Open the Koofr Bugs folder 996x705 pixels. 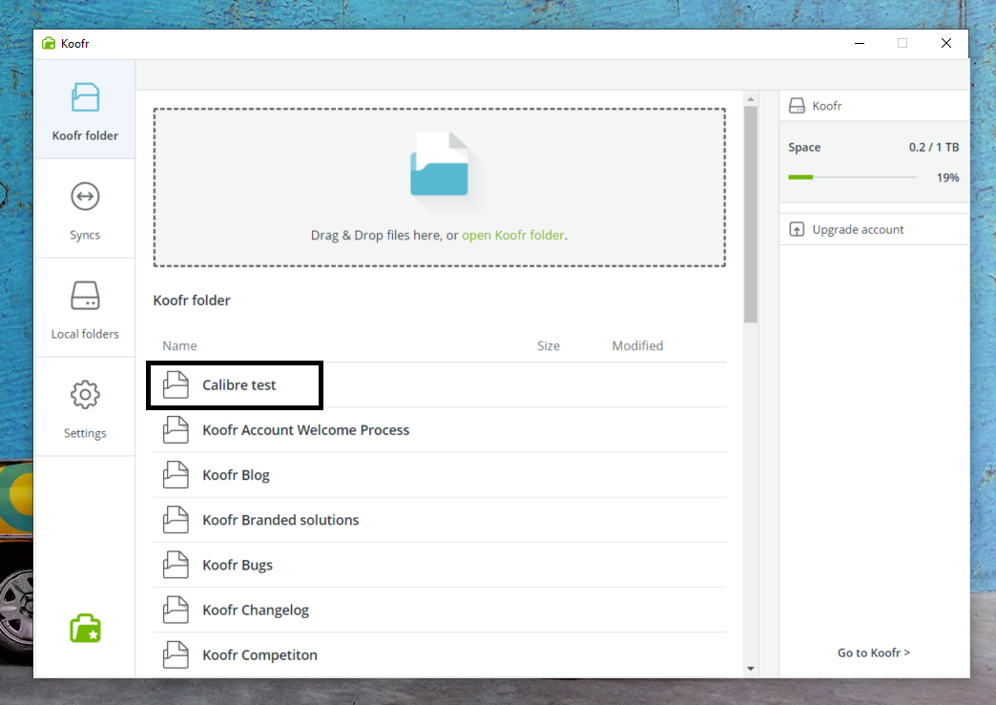coord(239,564)
